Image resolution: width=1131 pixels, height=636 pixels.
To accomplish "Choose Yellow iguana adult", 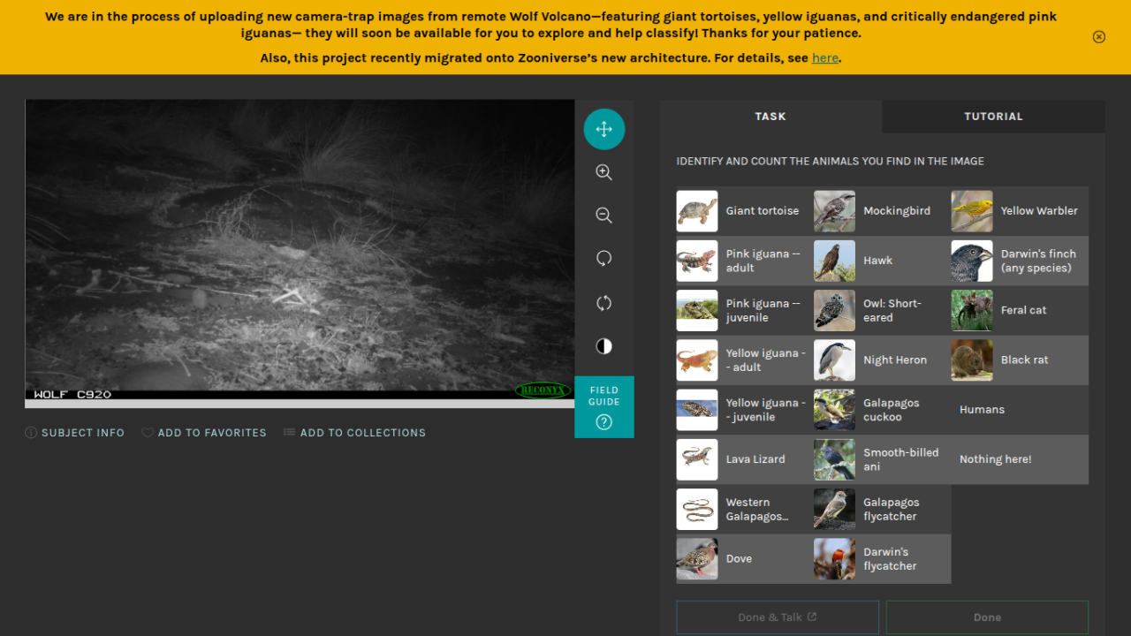I will pyautogui.click(x=745, y=360).
